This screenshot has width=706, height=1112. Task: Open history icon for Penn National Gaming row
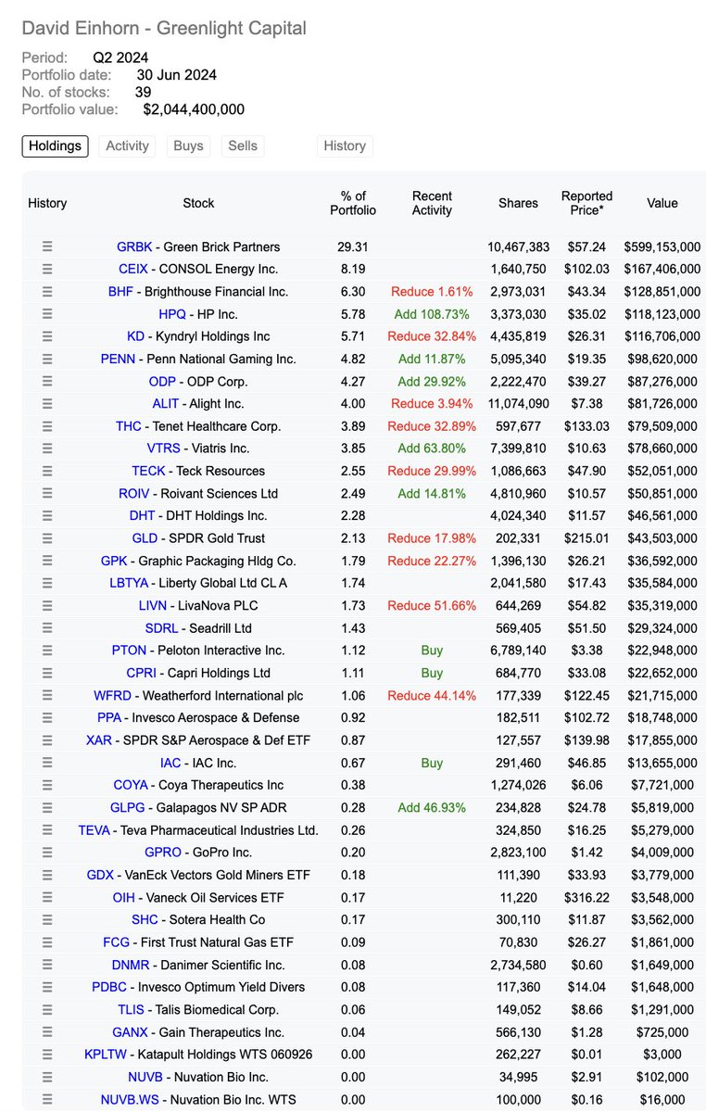pyautogui.click(x=47, y=359)
